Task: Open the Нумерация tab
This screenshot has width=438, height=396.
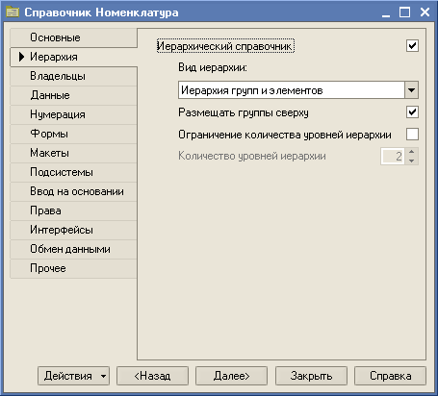Action: (74, 114)
